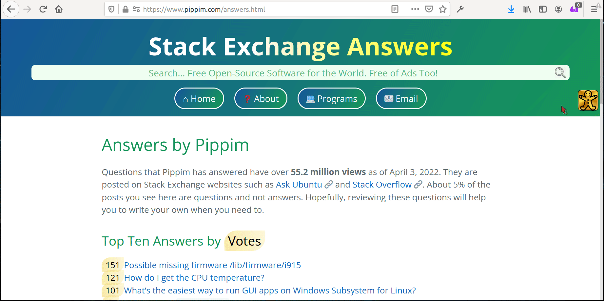Open tracking protection shield info

pyautogui.click(x=111, y=9)
